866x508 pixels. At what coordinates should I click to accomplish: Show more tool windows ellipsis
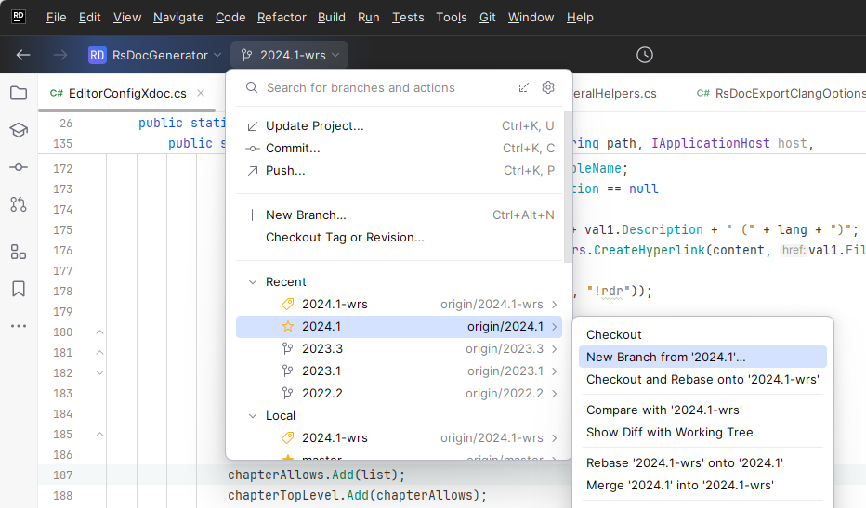coord(18,326)
